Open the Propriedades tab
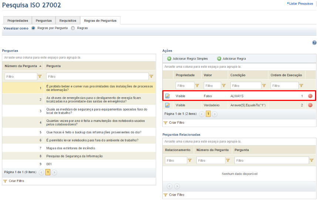Image resolution: width=318 pixels, height=200 pixels. (x=18, y=21)
